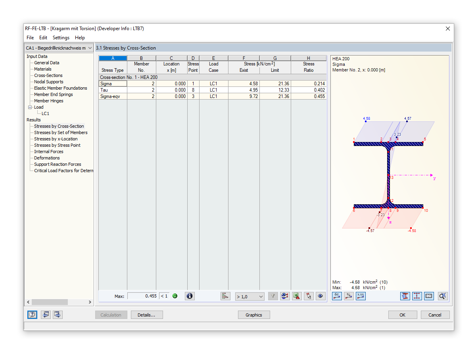This screenshot has width=476, height=357.
Task: Click the 123 numbering display icon
Action: 429,296
